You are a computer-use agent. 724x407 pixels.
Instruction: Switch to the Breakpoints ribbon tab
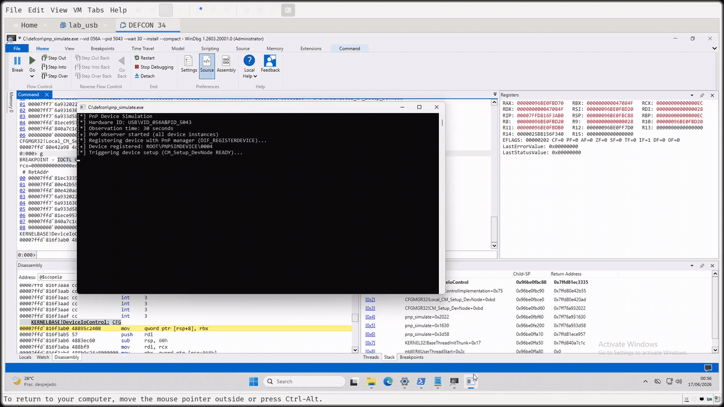tap(102, 49)
